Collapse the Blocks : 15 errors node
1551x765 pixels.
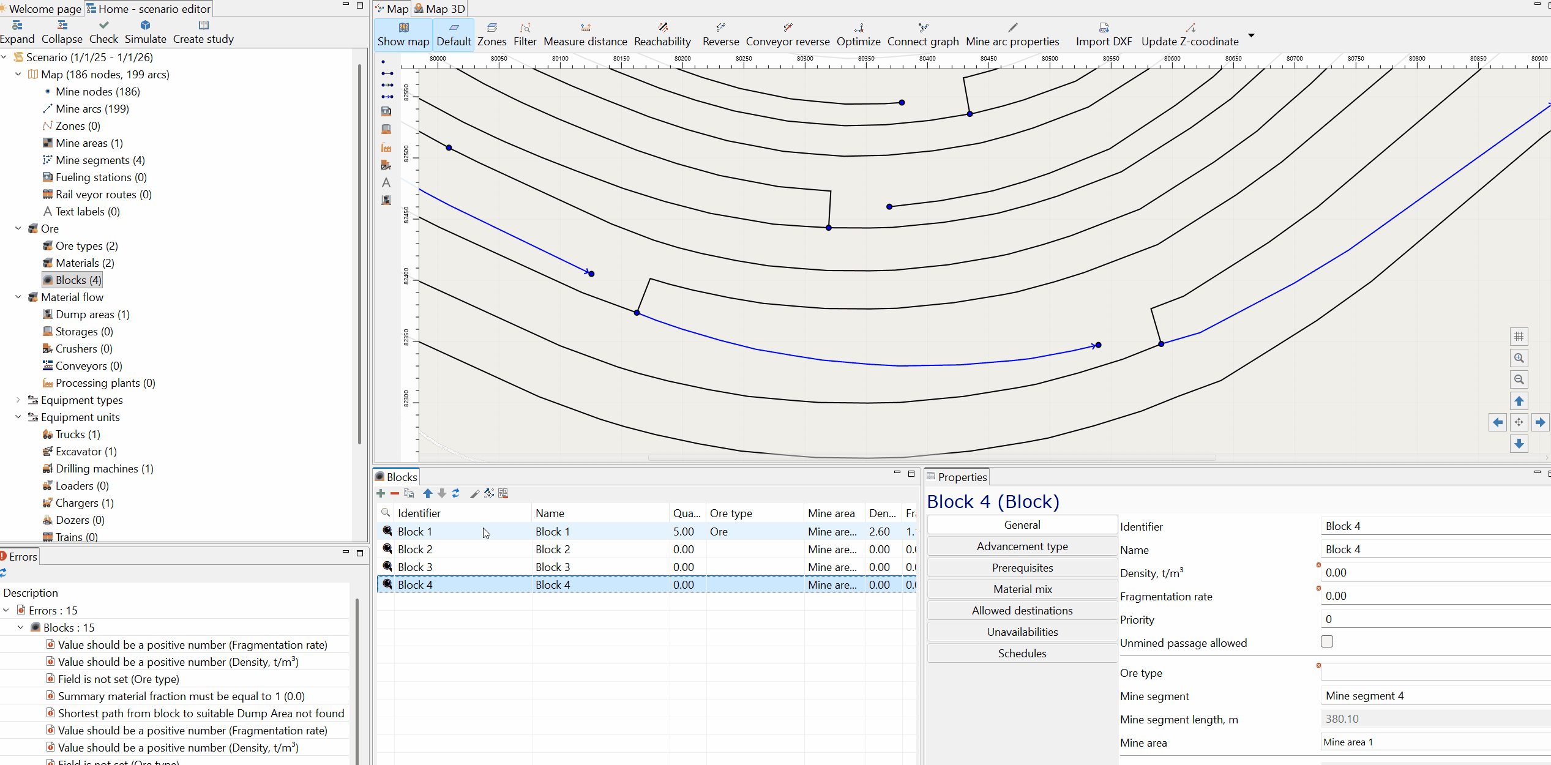[21, 627]
